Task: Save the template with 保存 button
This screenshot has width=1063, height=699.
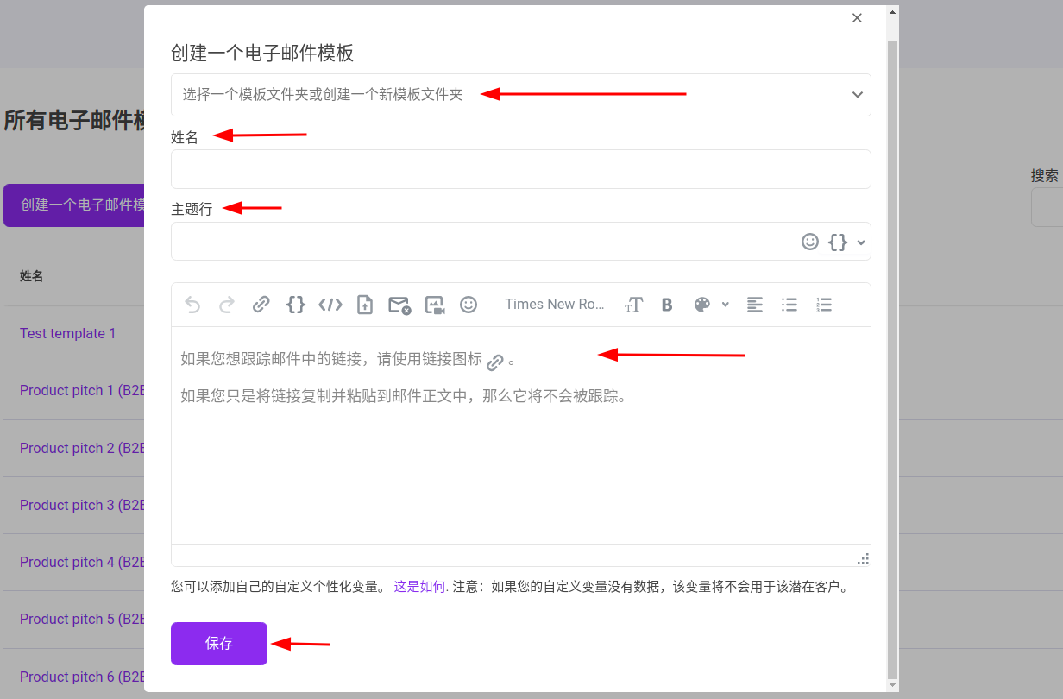Action: pyautogui.click(x=219, y=644)
